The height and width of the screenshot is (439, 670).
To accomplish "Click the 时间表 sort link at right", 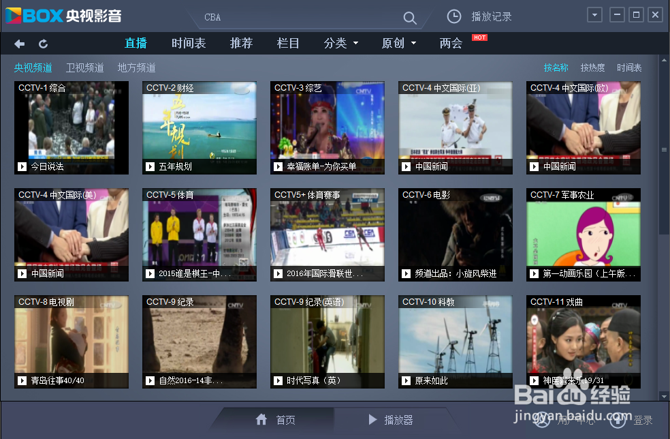I will pos(629,67).
